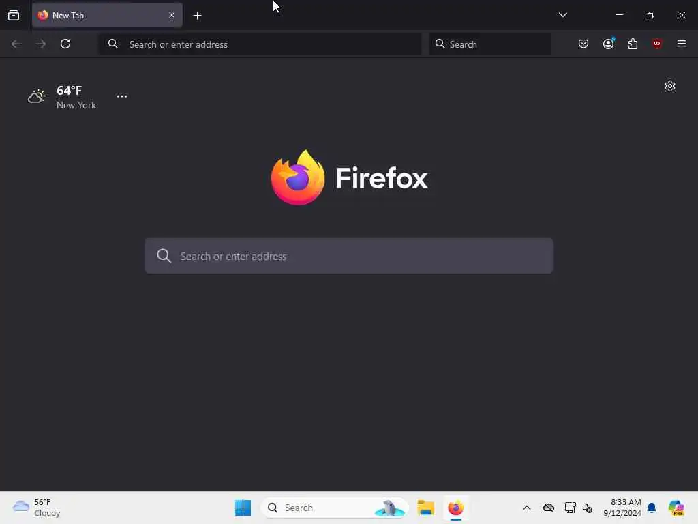The image size is (698, 524).
Task: Reload the current page
Action: (65, 44)
